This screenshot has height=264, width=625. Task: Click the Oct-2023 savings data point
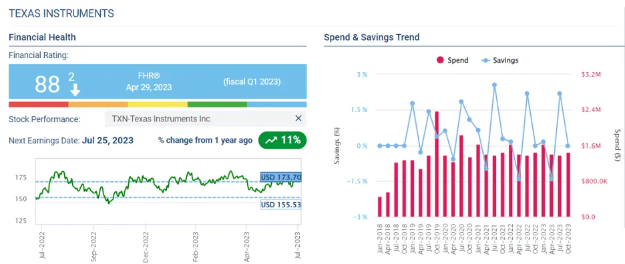click(x=568, y=146)
